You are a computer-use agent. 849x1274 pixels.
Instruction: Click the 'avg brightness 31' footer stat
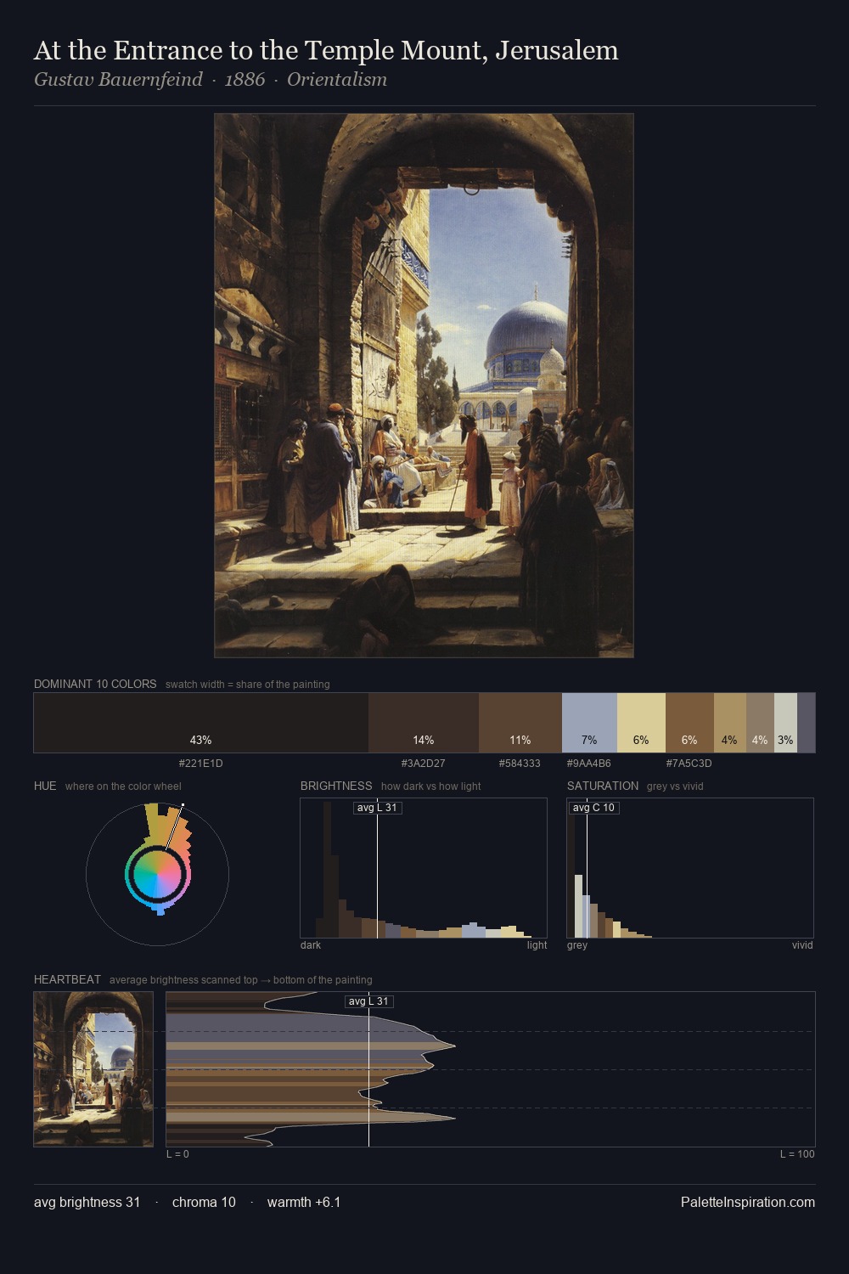[87, 1203]
